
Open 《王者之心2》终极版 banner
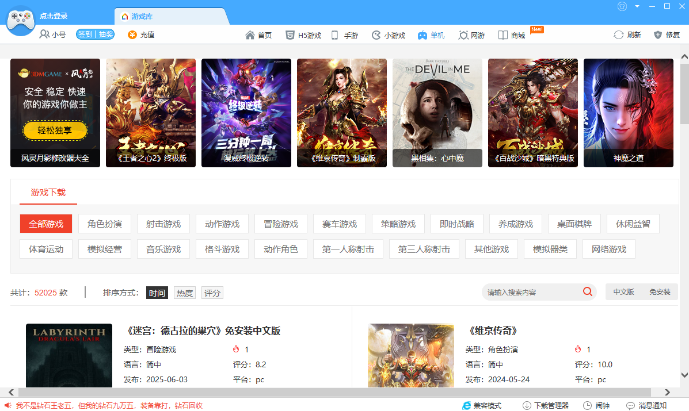point(151,113)
